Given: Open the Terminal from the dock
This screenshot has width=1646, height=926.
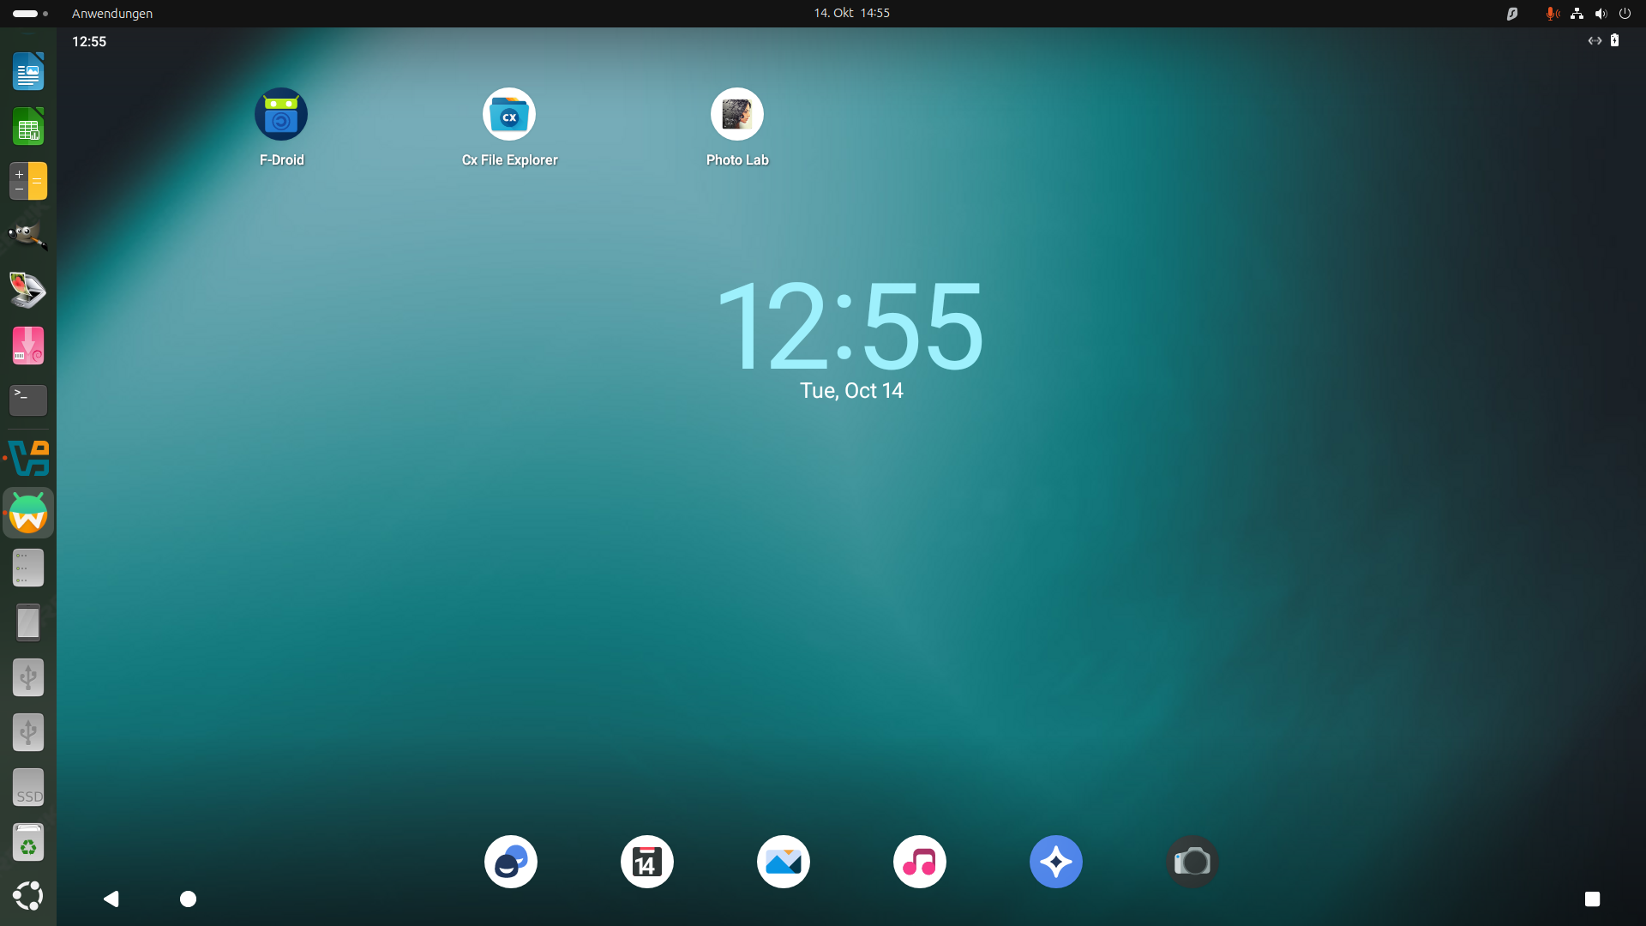Looking at the screenshot, I should 28,400.
